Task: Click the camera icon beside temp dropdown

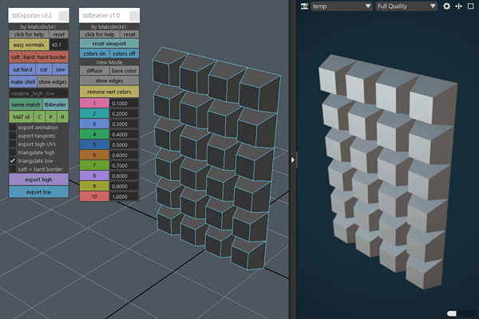Action: [303, 6]
